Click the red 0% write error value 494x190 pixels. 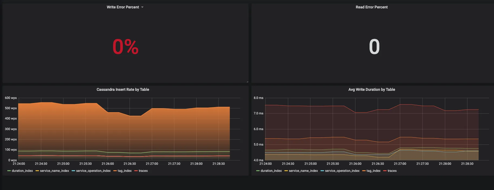pos(126,47)
